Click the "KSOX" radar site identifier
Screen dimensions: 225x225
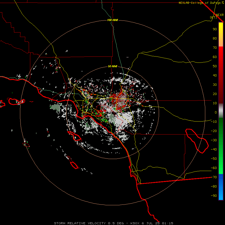click(135, 223)
